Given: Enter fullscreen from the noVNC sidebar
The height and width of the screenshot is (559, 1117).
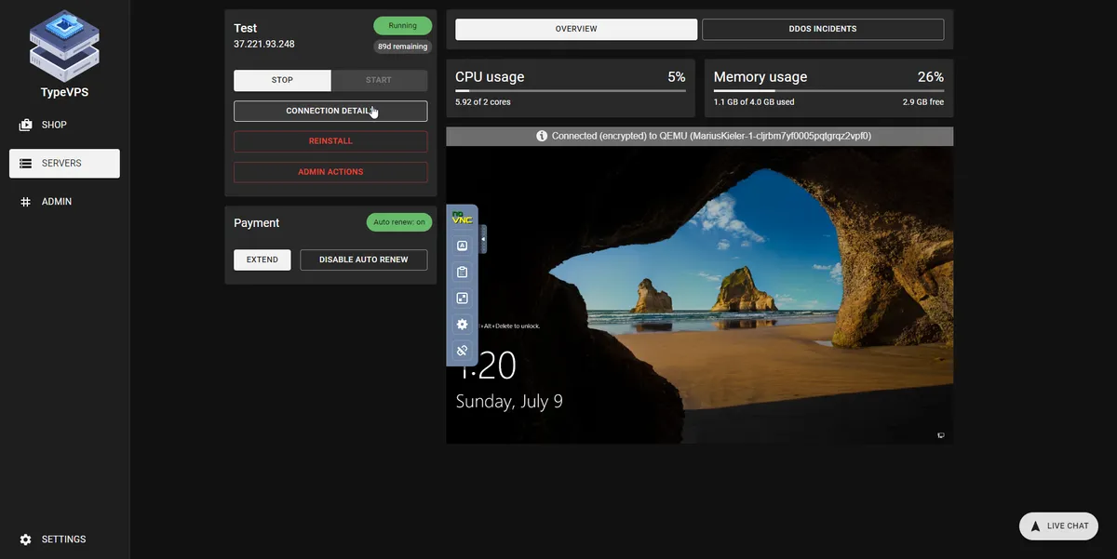Looking at the screenshot, I should click(462, 298).
